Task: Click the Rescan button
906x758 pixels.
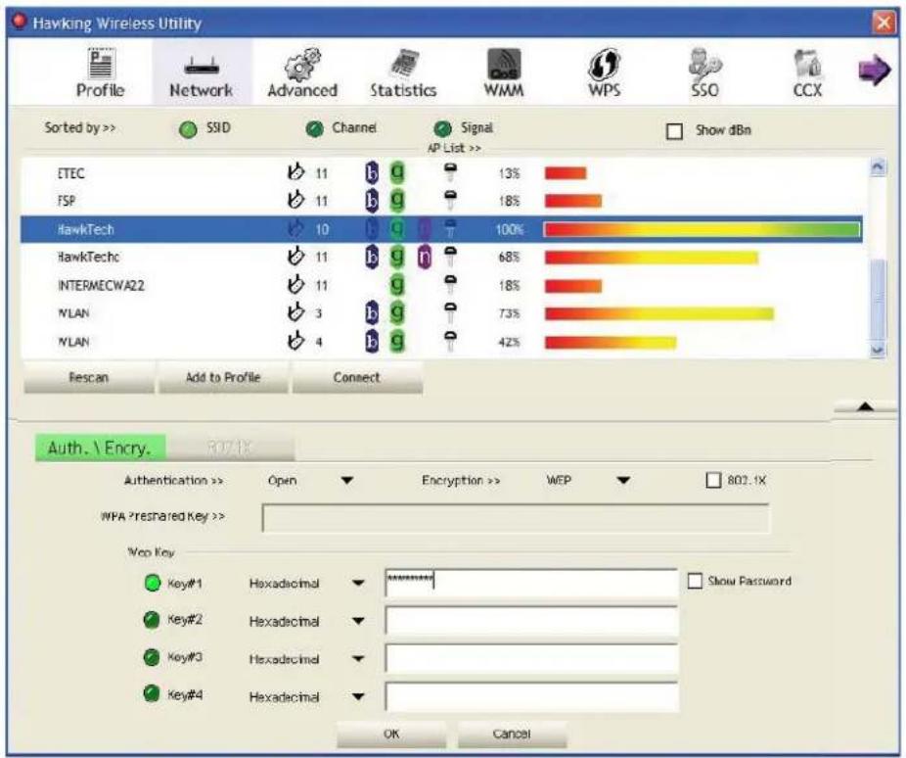Action: click(89, 378)
